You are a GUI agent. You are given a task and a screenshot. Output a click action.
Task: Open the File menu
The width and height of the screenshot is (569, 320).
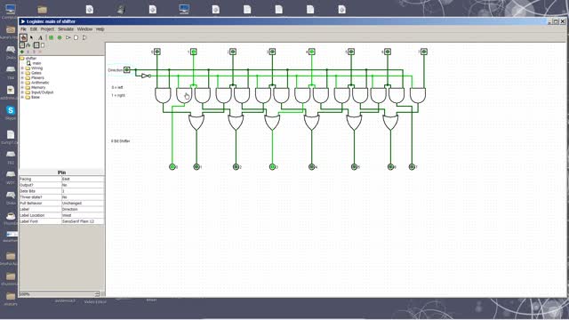(x=23, y=29)
